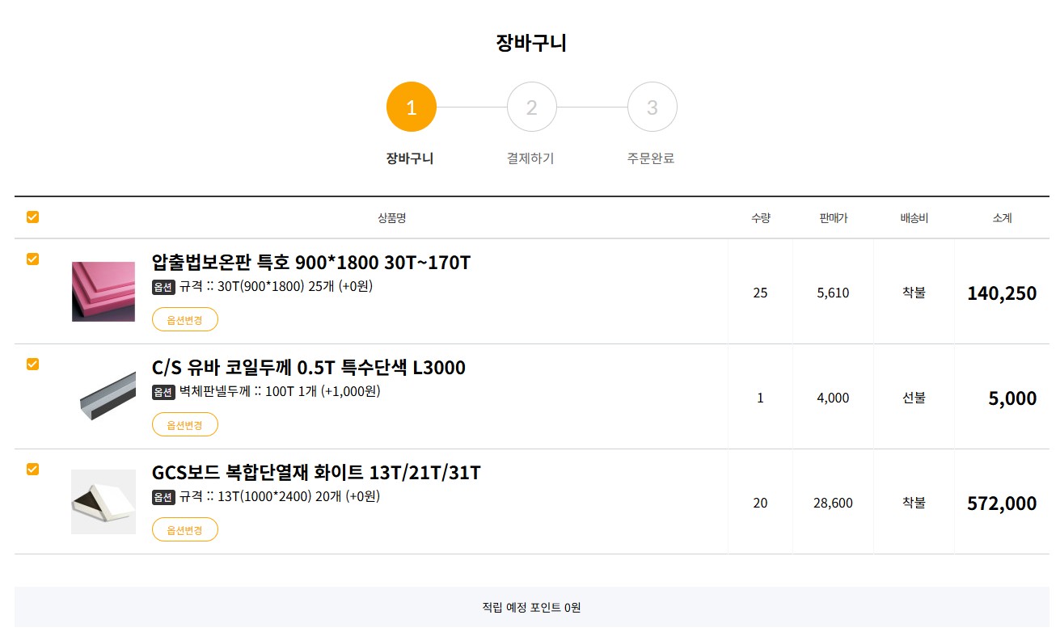Click the 주문완료 step label
Viewport: 1060px width, 632px height.
click(651, 158)
